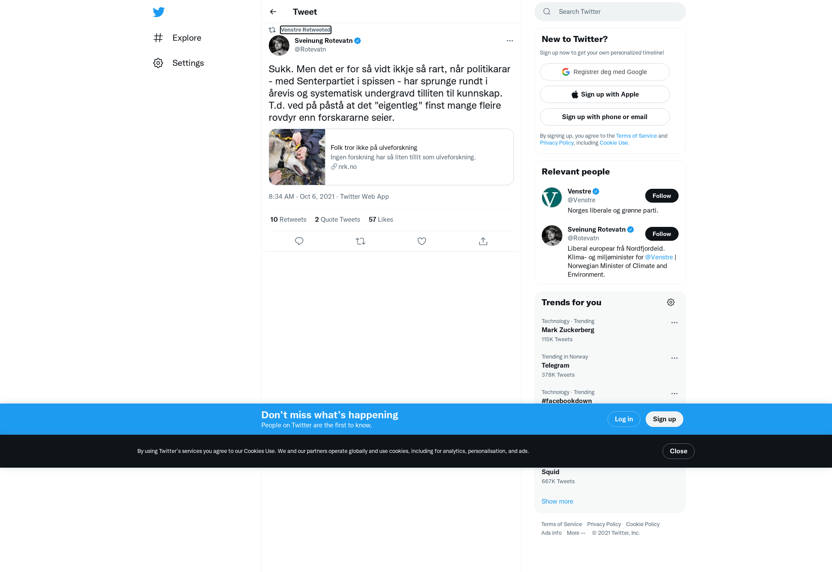
Task: Expand the More footer menu
Action: click(576, 533)
